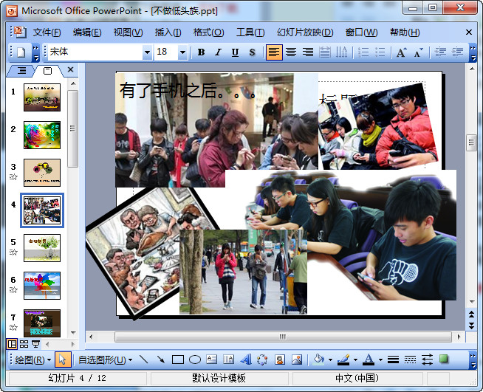Select slide 6 thumbnail
Image resolution: width=483 pixels, height=392 pixels.
[x=42, y=286]
